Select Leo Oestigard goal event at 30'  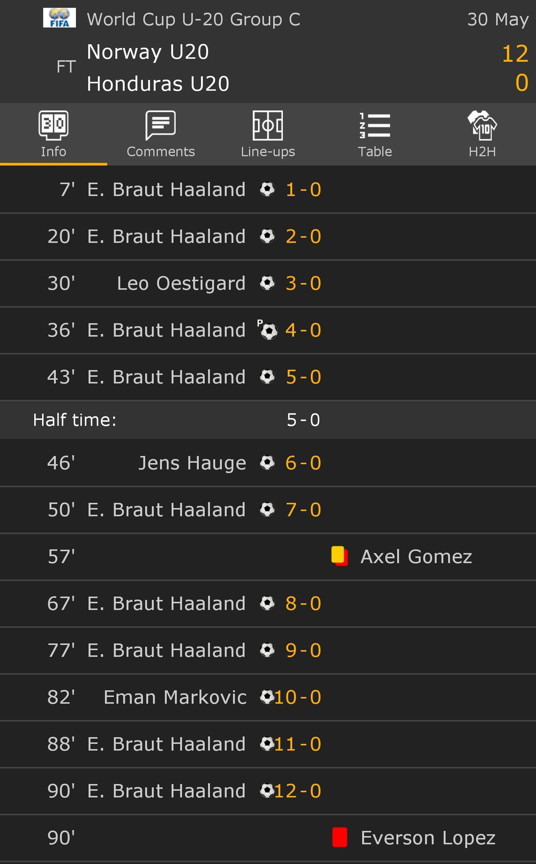click(x=268, y=283)
